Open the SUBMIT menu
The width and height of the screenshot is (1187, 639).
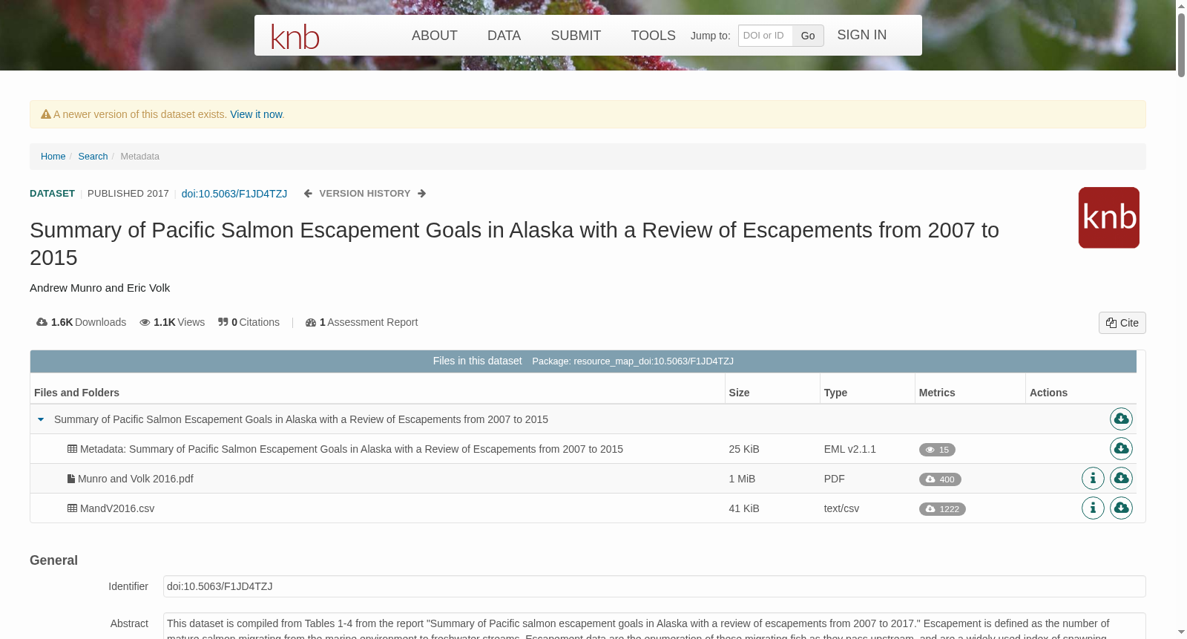click(x=576, y=36)
